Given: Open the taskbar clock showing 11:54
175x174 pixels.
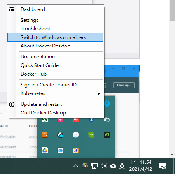Looking at the screenshot, I should tap(140, 166).
